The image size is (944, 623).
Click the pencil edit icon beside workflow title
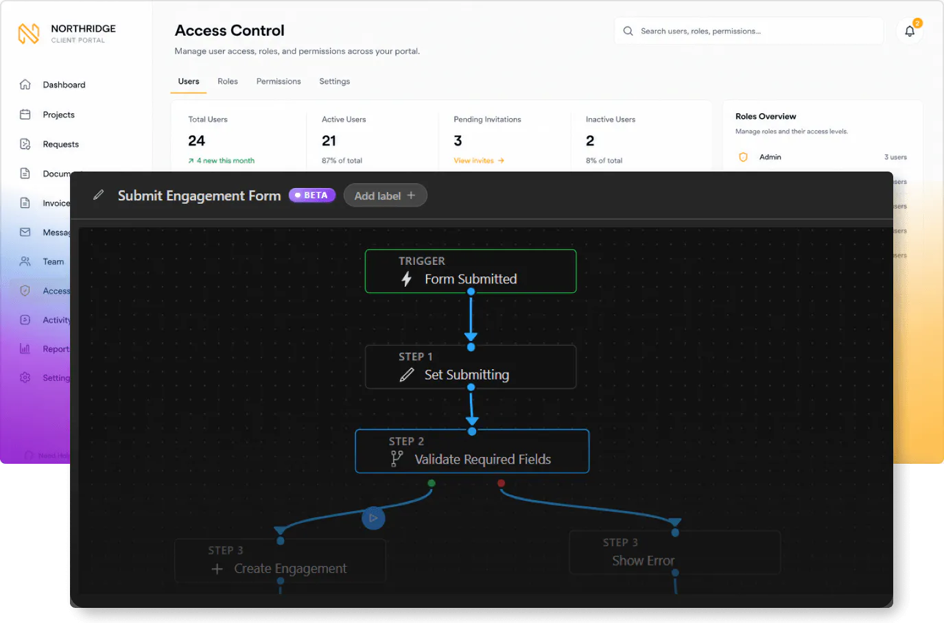[x=99, y=195]
